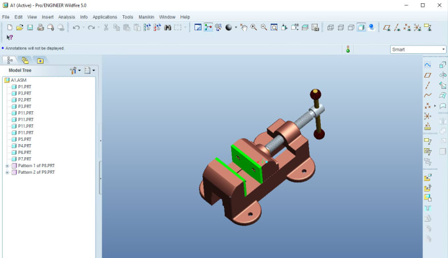The height and width of the screenshot is (258, 448).
Task: Repaint the screen with the repaint icon
Action: pos(198,28)
